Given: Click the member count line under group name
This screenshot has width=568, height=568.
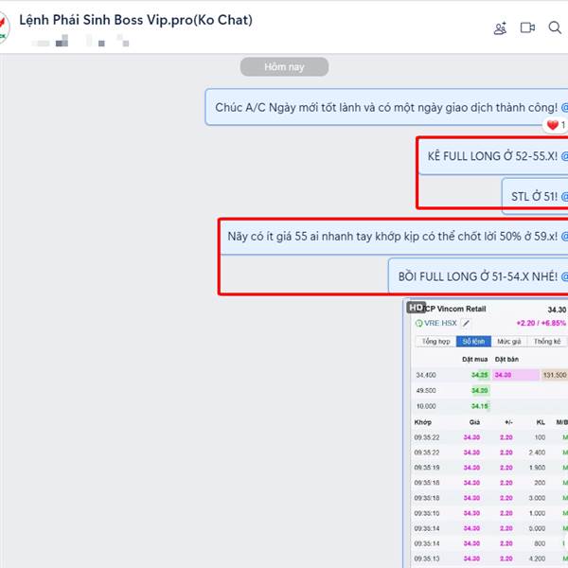Looking at the screenshot, I should coord(80,41).
